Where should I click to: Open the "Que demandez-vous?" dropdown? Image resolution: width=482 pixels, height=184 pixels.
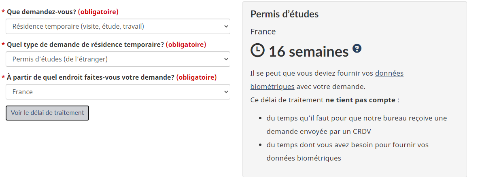(x=118, y=27)
